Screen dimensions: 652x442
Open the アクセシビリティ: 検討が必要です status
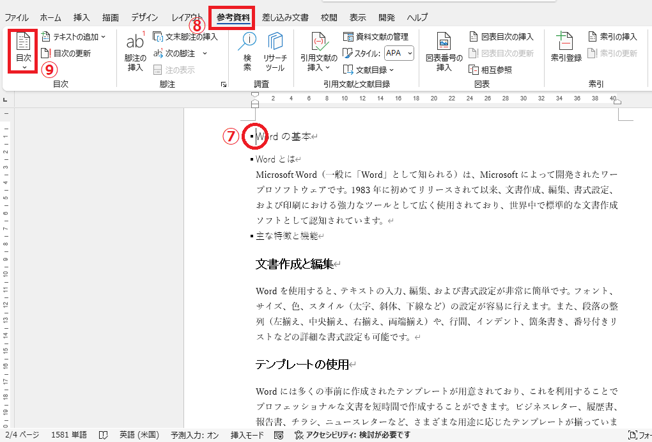click(352, 436)
